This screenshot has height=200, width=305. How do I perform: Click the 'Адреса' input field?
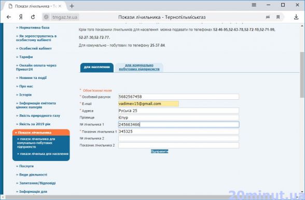178,111
